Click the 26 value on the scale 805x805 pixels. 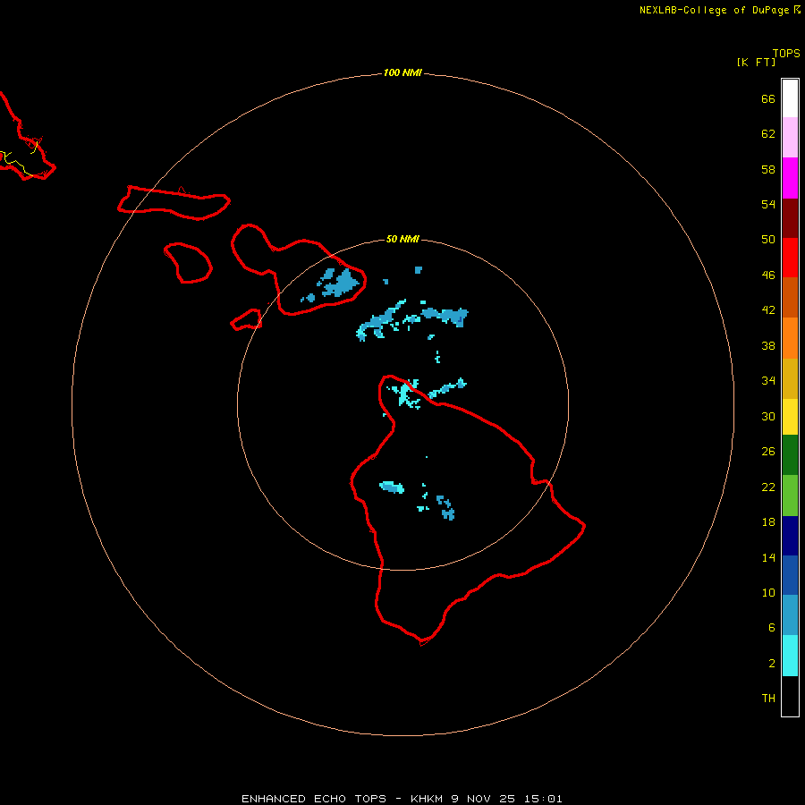(x=768, y=452)
